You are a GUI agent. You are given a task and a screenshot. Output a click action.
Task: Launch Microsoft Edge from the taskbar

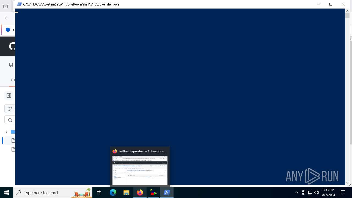click(x=113, y=193)
